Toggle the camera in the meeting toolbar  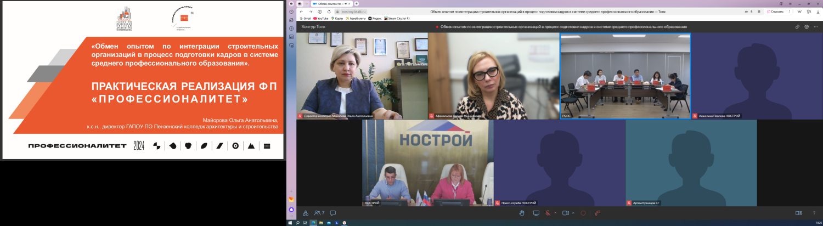566,213
